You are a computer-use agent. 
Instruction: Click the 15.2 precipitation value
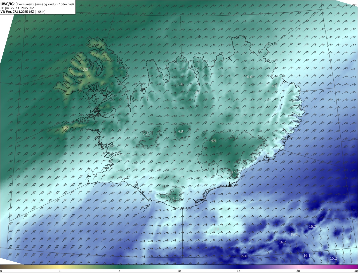(333, 258)
